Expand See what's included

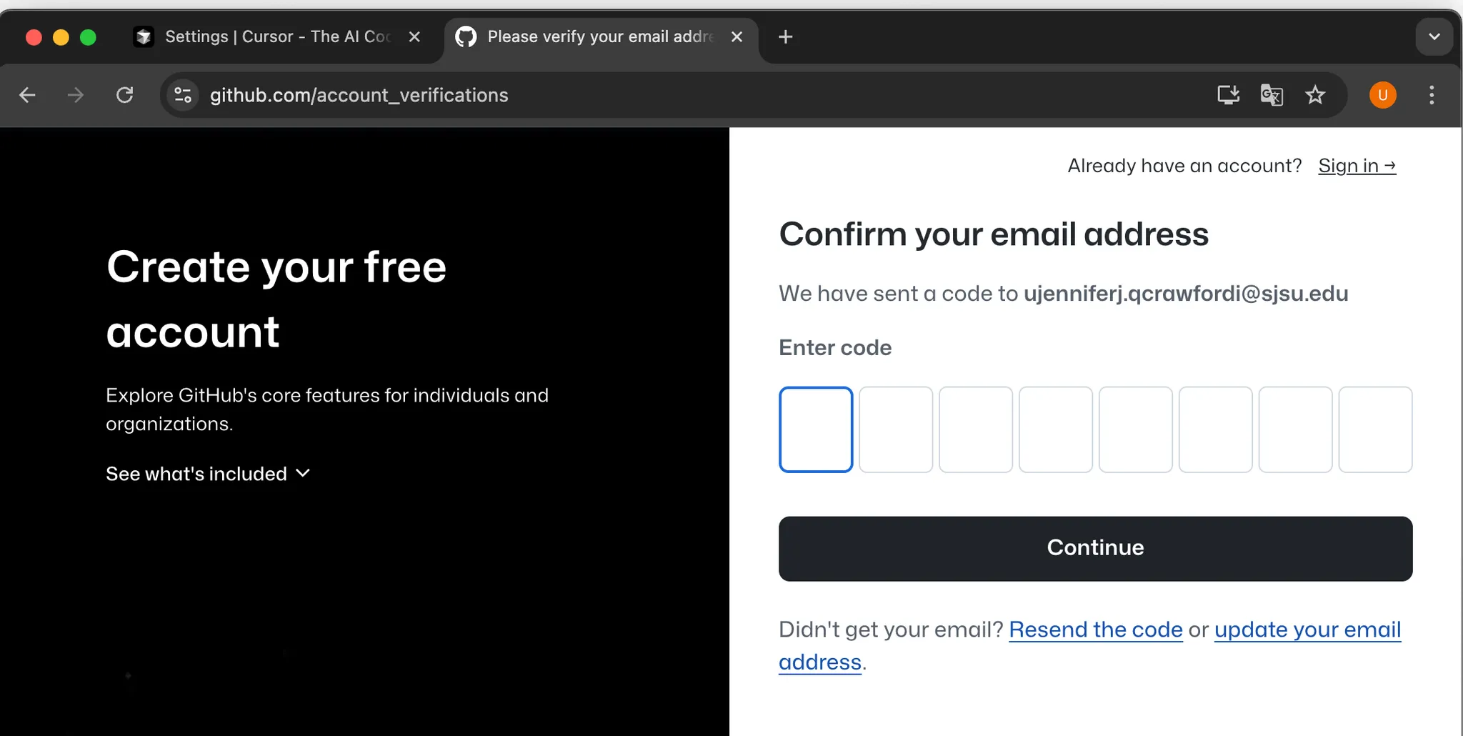tap(208, 474)
